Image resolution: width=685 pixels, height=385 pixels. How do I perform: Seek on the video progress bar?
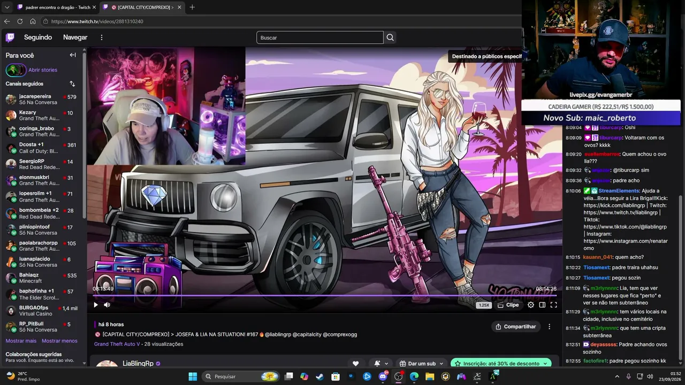click(x=325, y=295)
